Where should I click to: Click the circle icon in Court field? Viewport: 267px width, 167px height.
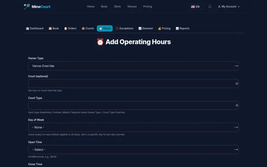[x=237, y=83]
